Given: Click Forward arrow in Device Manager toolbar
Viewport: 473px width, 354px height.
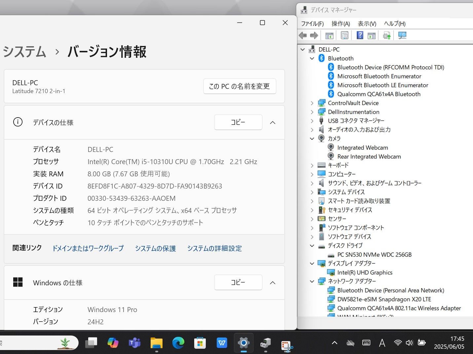Looking at the screenshot, I should point(314,35).
